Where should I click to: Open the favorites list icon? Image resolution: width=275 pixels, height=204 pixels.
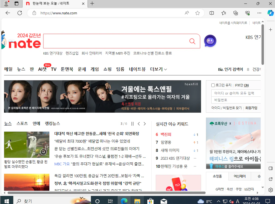pyautogui.click(x=224, y=13)
